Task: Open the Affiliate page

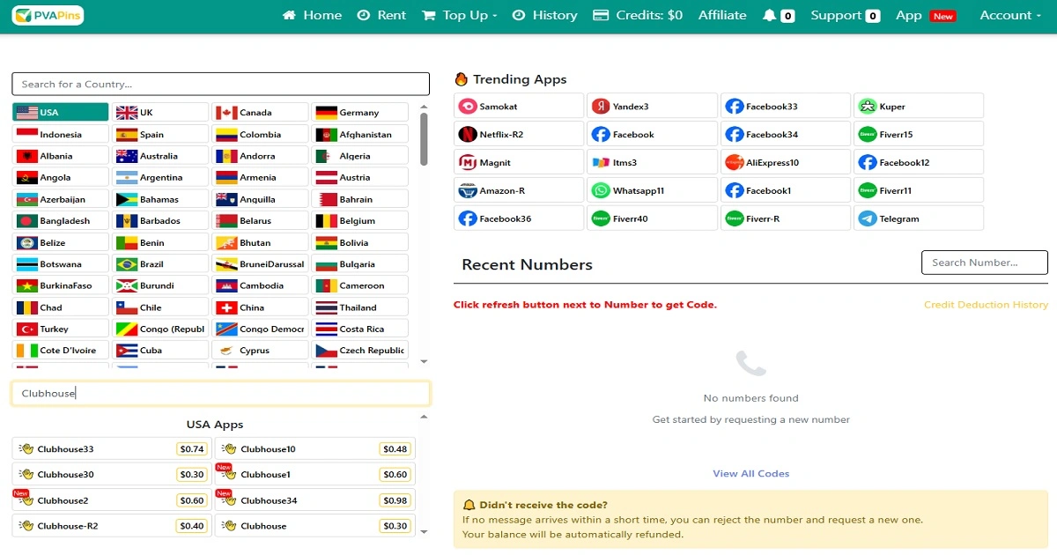Action: point(722,15)
